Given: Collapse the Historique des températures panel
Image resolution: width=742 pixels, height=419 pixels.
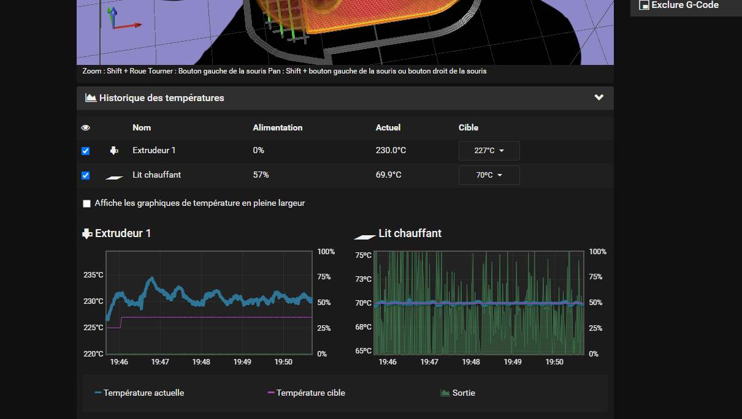Looking at the screenshot, I should [599, 97].
